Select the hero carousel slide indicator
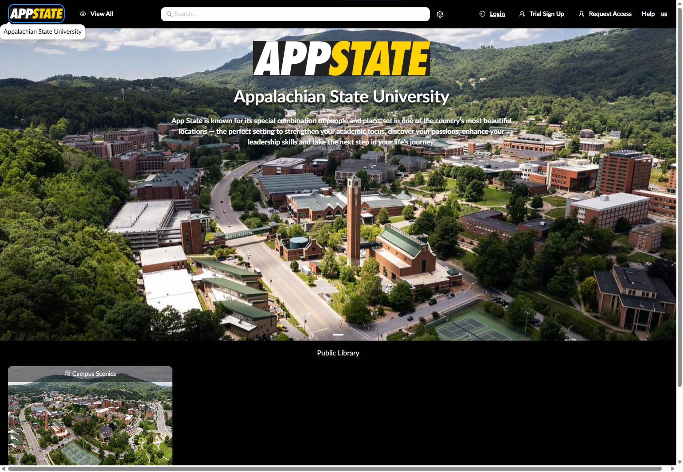Viewport: 683px width, 472px height. 338,335
